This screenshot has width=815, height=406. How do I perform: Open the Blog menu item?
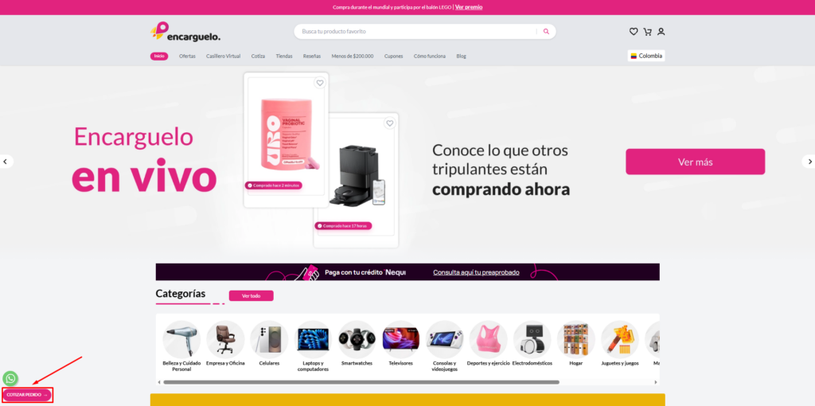[461, 57]
